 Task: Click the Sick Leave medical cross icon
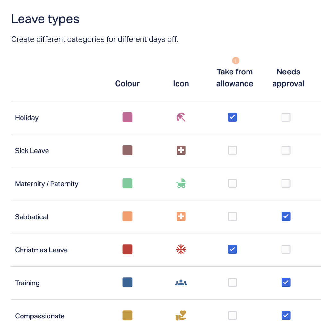(x=181, y=150)
